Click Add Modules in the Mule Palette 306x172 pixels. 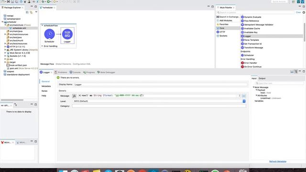pos(224,21)
